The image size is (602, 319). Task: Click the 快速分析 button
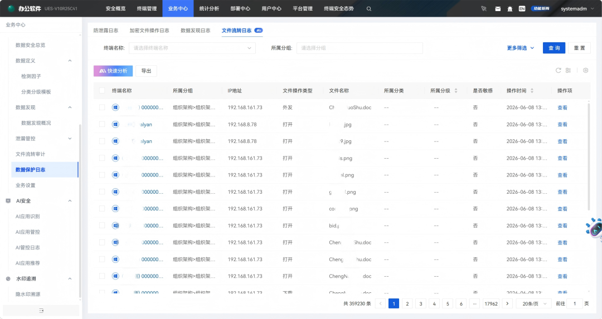[x=113, y=71]
